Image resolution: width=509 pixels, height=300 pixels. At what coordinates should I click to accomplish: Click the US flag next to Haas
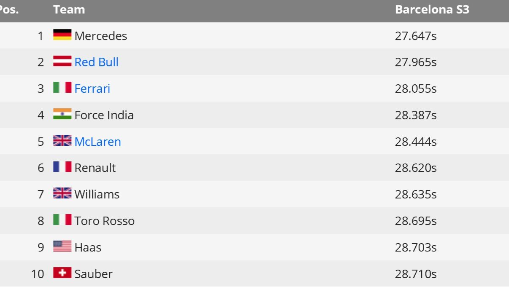pyautogui.click(x=62, y=246)
